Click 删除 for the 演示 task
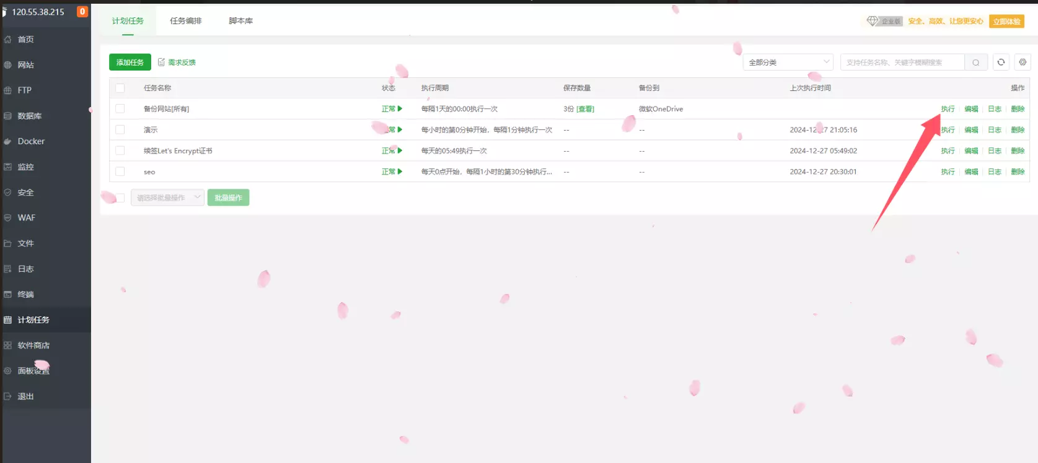The image size is (1038, 463). (x=1018, y=130)
